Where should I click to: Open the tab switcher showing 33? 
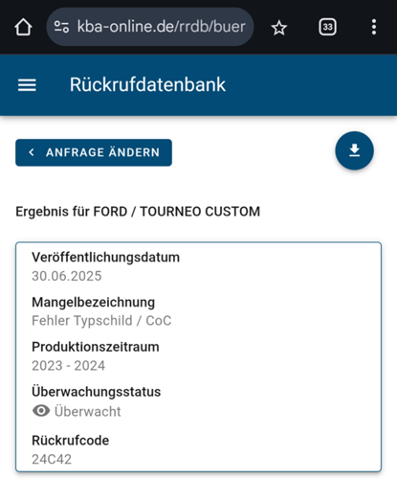327,27
